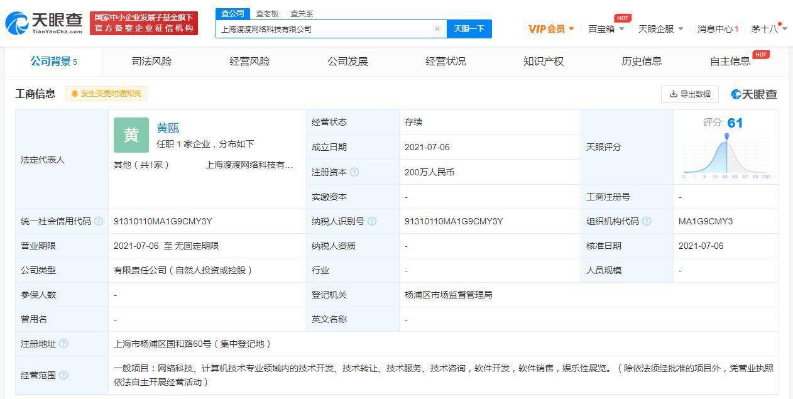Viewport: 793px width, 399px height.
Task: Click the TianYanCha logo at top left
Action: (44, 23)
